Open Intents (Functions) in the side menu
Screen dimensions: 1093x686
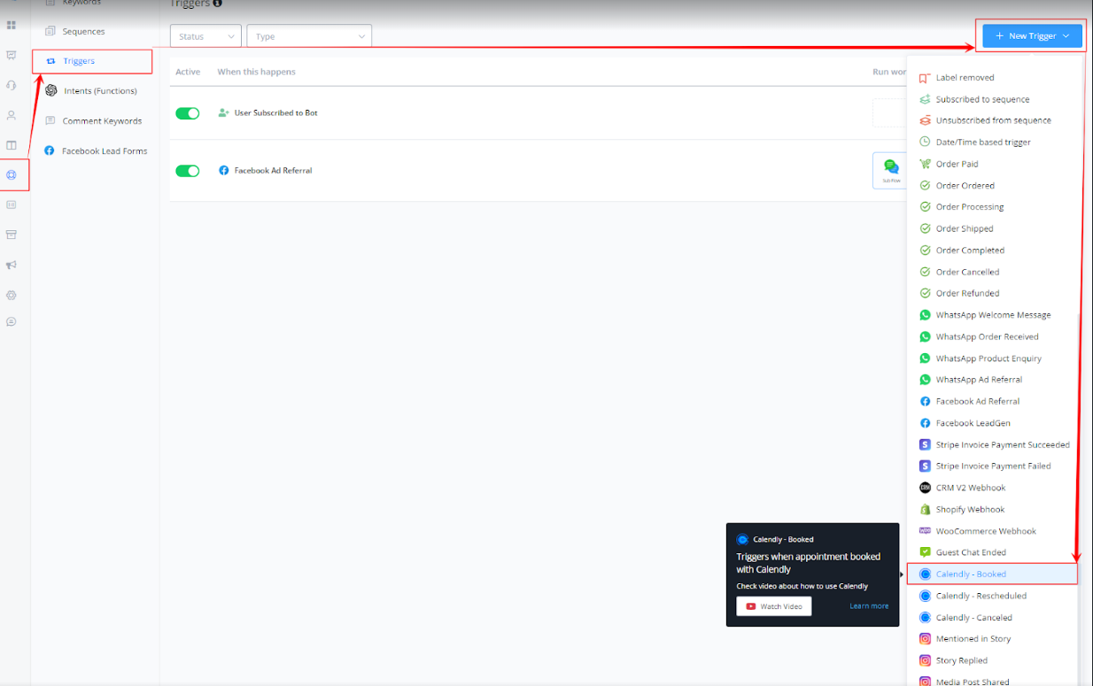click(x=100, y=91)
